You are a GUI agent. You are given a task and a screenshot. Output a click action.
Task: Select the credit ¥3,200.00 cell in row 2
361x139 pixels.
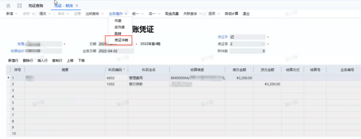pyautogui.click(x=267, y=84)
